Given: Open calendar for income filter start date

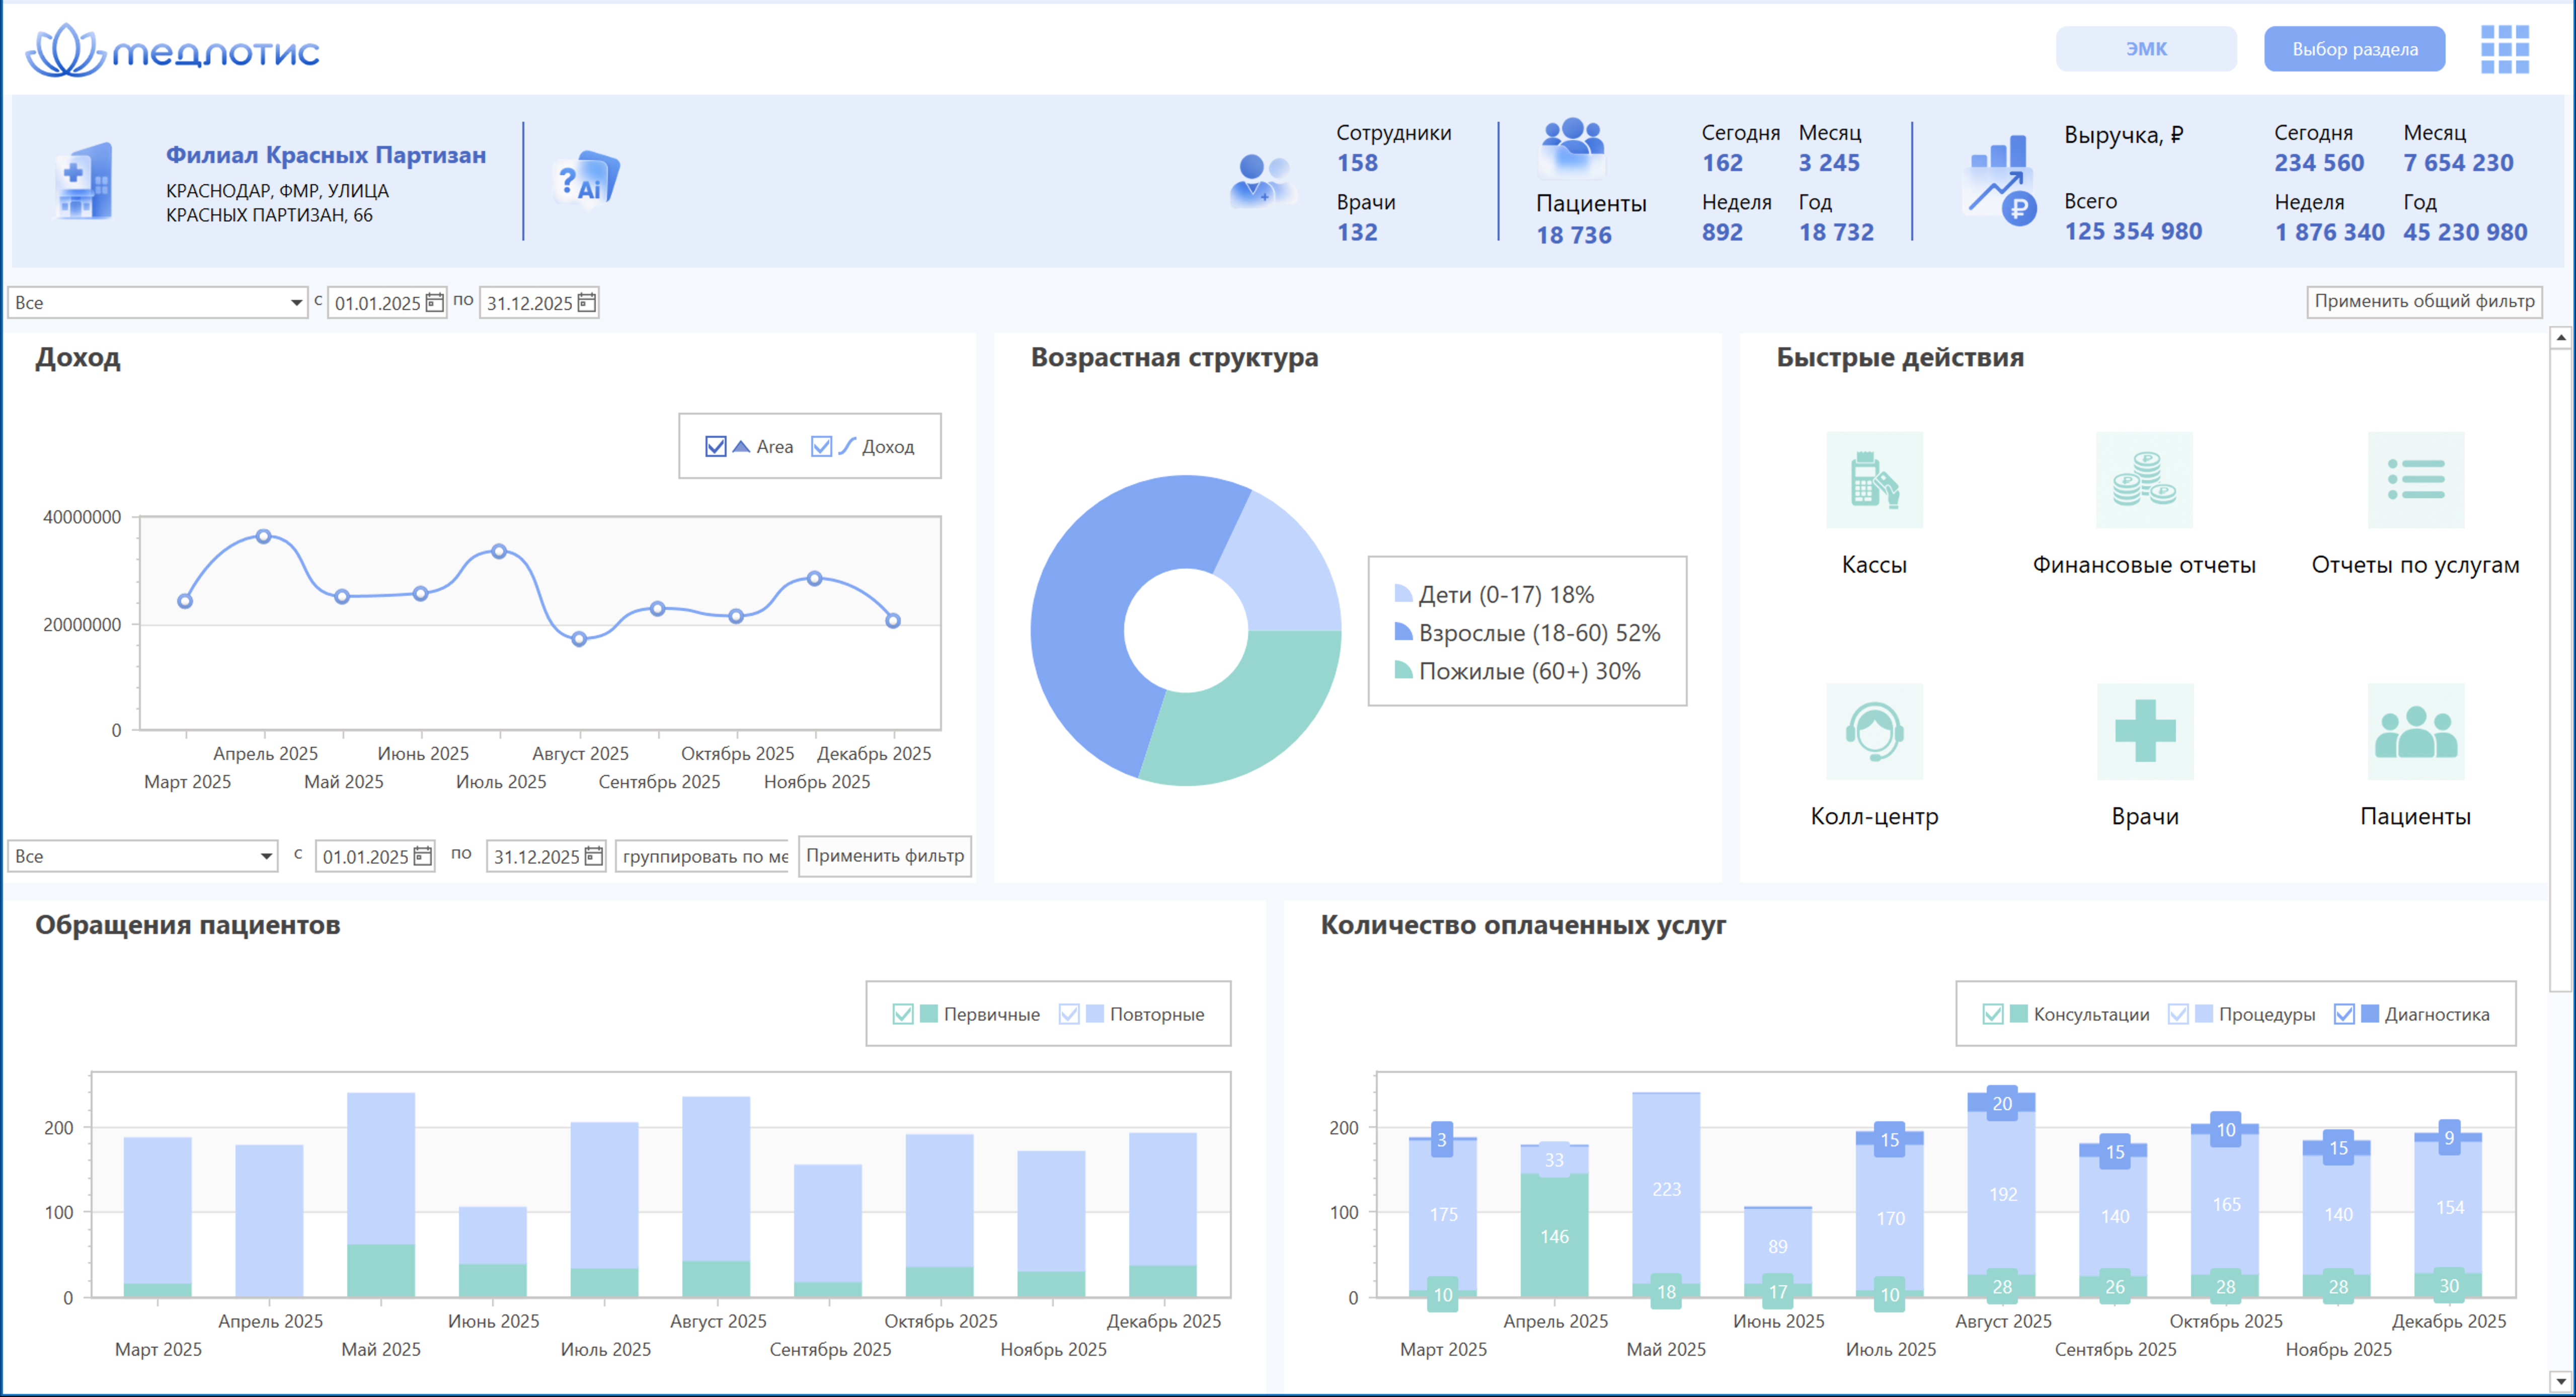Looking at the screenshot, I should click(423, 856).
